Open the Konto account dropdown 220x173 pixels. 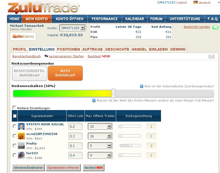coord(83,28)
